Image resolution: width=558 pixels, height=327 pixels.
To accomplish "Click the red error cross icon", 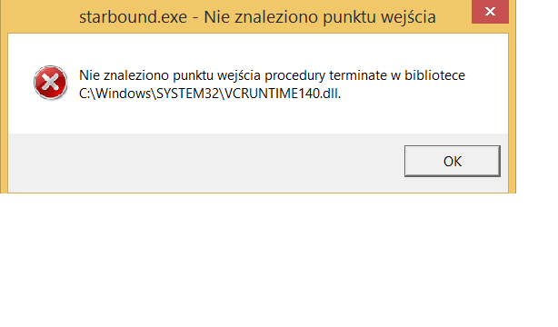I will click(51, 83).
